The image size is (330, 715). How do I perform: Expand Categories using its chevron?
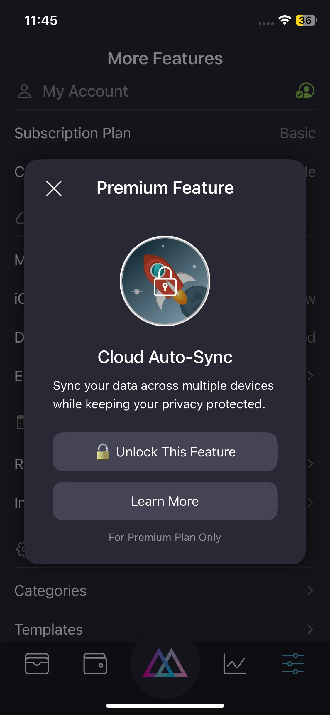click(x=310, y=591)
